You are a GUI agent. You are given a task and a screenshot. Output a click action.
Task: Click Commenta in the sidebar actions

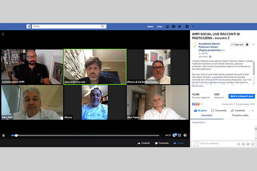coord(219,110)
